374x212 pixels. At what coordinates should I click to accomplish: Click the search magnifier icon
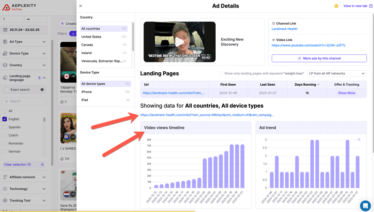(6, 101)
